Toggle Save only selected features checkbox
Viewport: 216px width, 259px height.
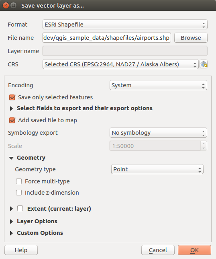(x=12, y=97)
